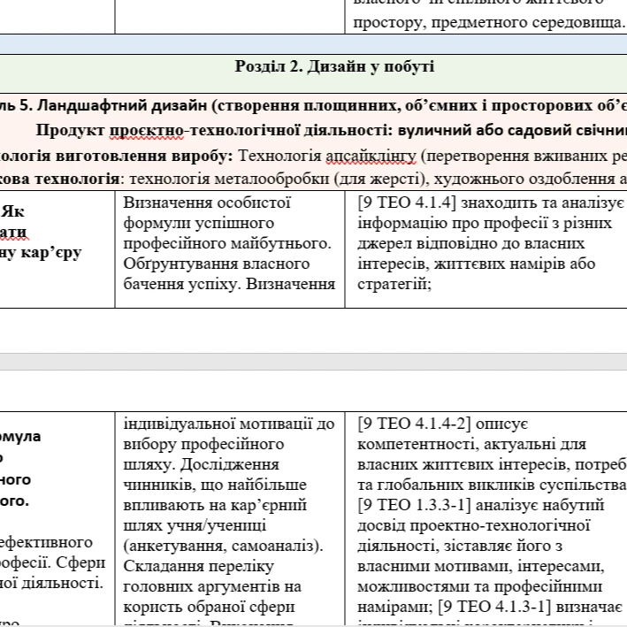627x627 pixels.
Task: Click the line 'досвід проектно-технологічної'
Action: pyautogui.click(x=474, y=525)
